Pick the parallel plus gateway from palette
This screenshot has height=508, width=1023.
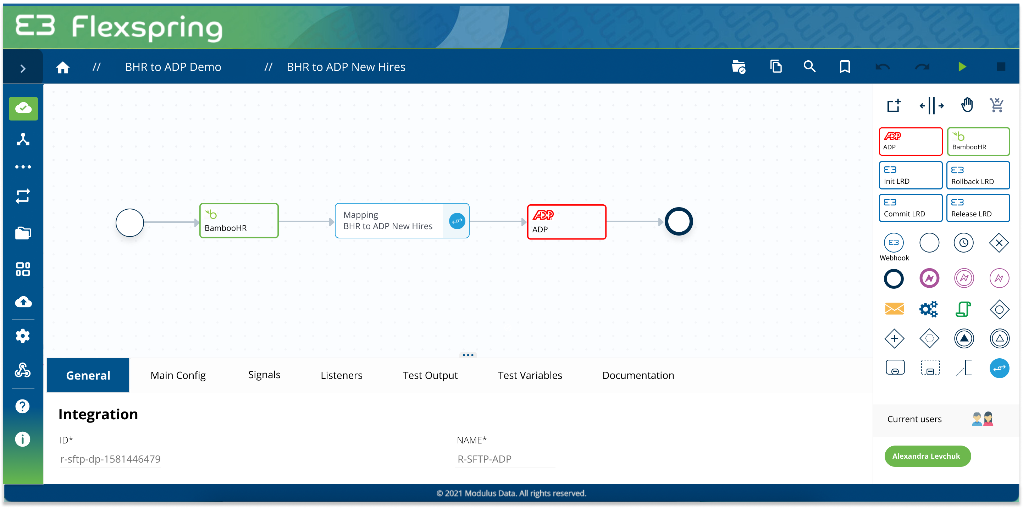click(x=894, y=339)
